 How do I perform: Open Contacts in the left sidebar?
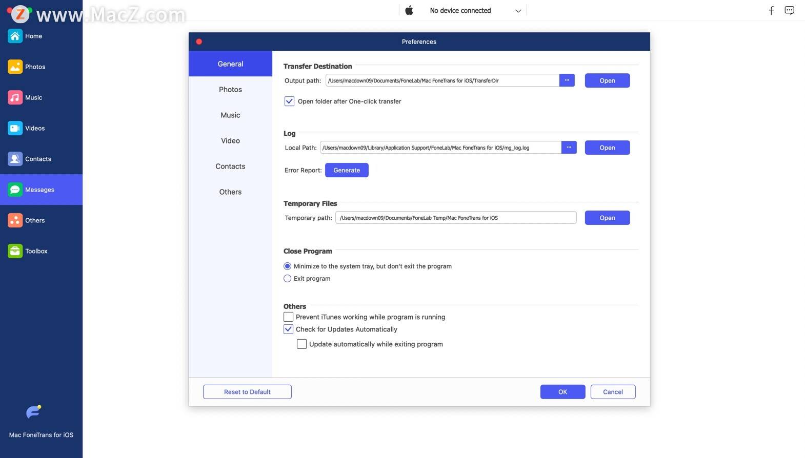(x=41, y=159)
